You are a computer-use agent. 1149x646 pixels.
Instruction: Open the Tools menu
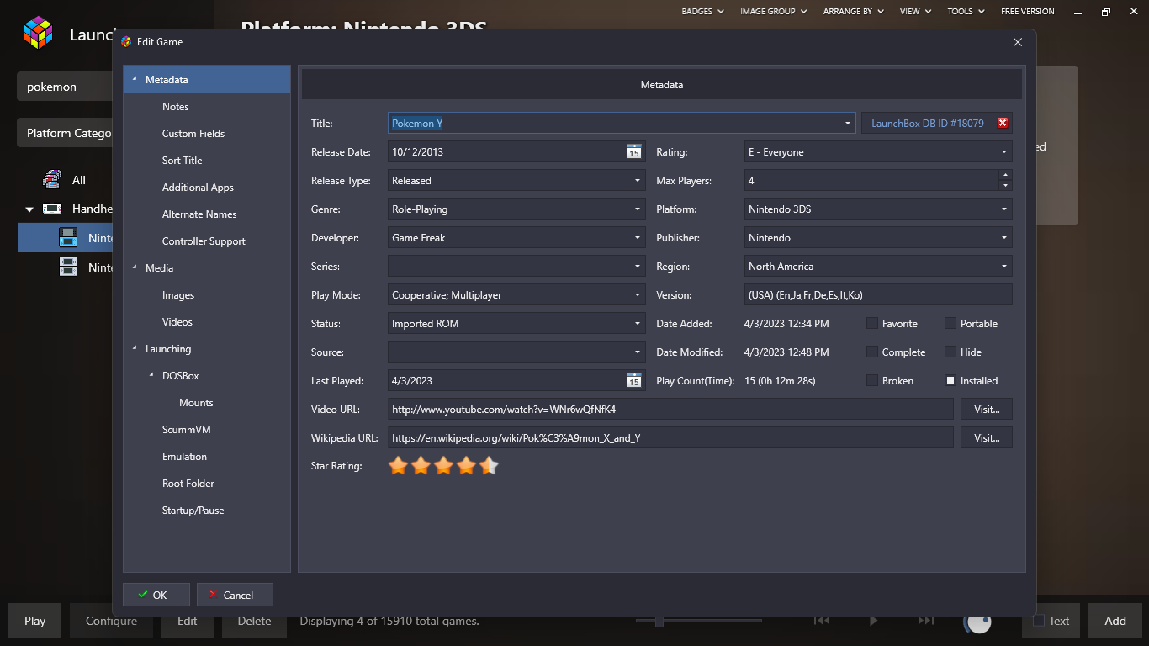click(x=966, y=12)
